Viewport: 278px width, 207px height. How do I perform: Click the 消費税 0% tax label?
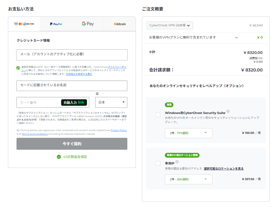click(256, 58)
